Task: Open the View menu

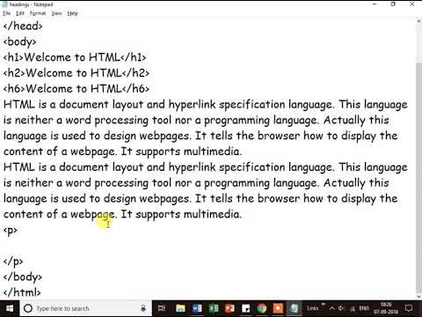Action: (56, 13)
